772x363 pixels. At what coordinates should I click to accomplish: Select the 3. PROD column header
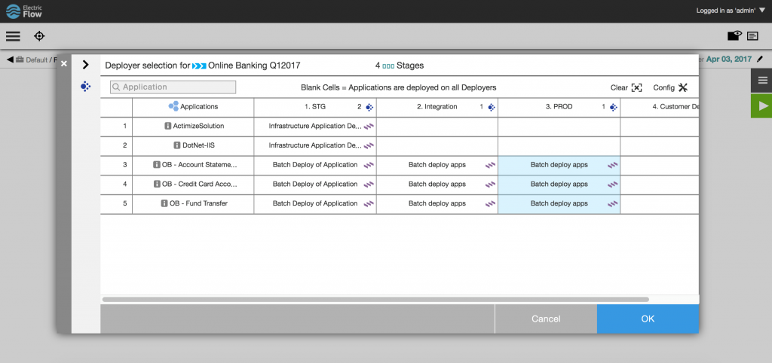(559, 107)
